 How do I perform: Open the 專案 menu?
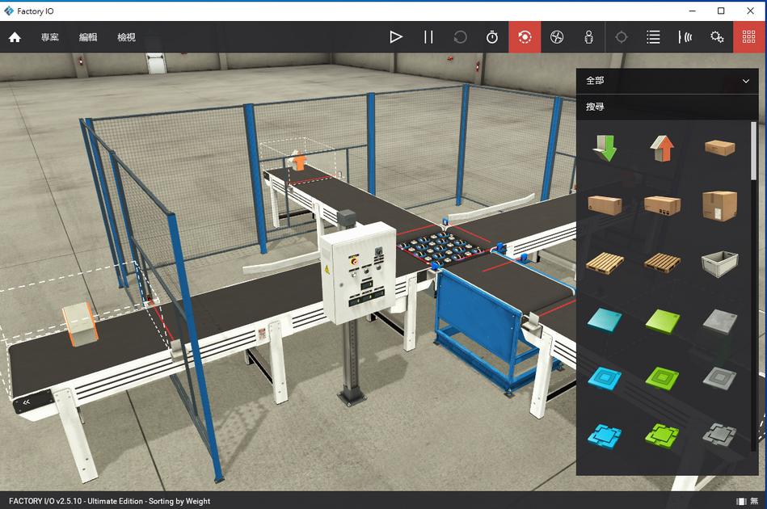tap(50, 37)
